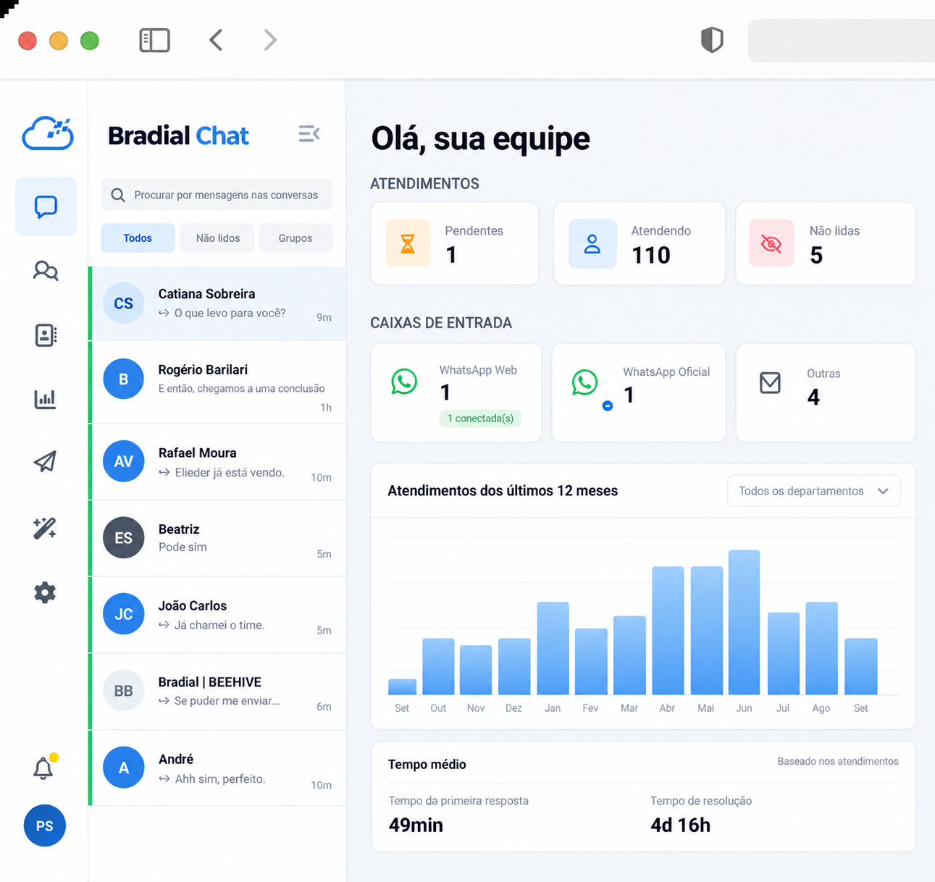Click the Bradial cloud logo

[48, 133]
